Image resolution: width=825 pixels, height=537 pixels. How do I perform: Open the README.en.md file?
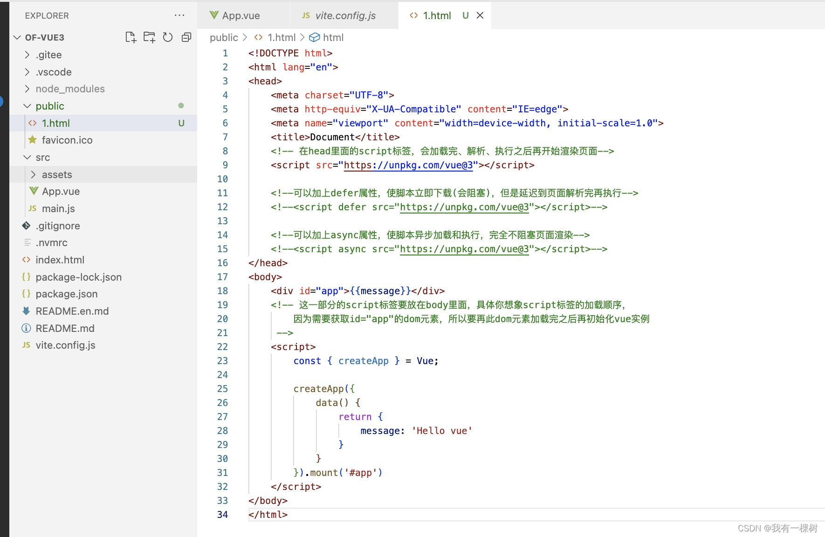point(72,311)
